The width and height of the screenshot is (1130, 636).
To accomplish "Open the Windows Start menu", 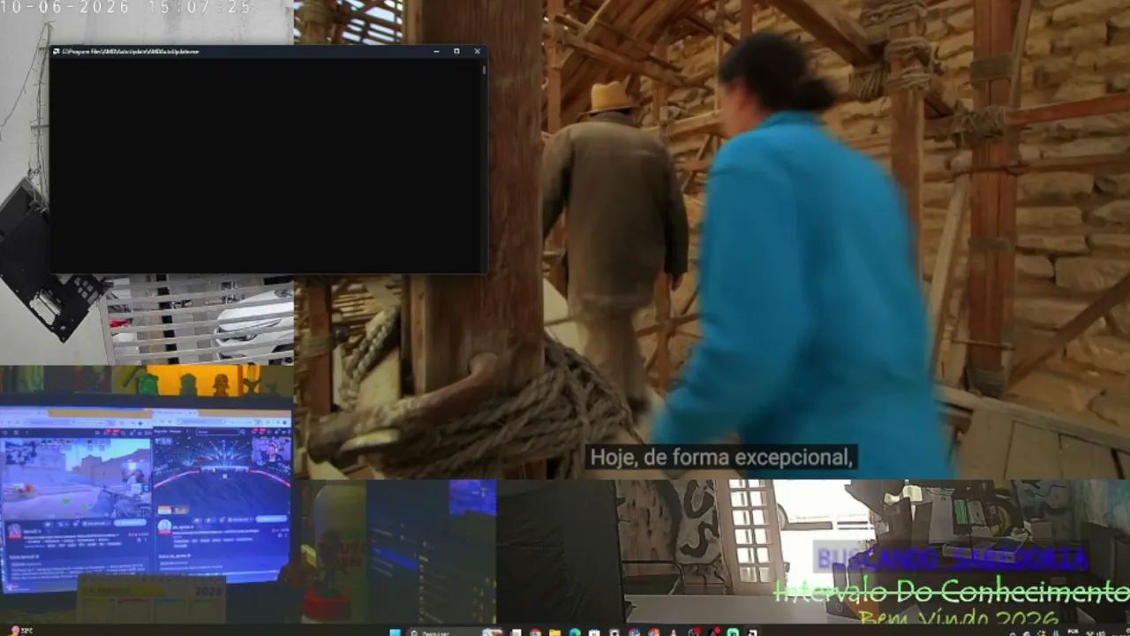I will coord(395,632).
